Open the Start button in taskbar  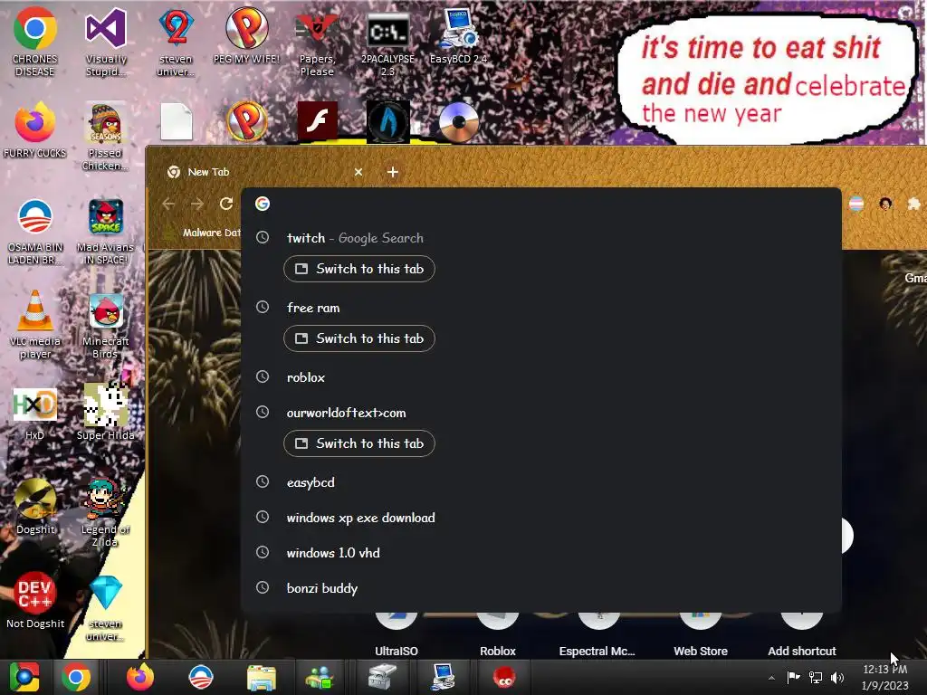click(24, 677)
